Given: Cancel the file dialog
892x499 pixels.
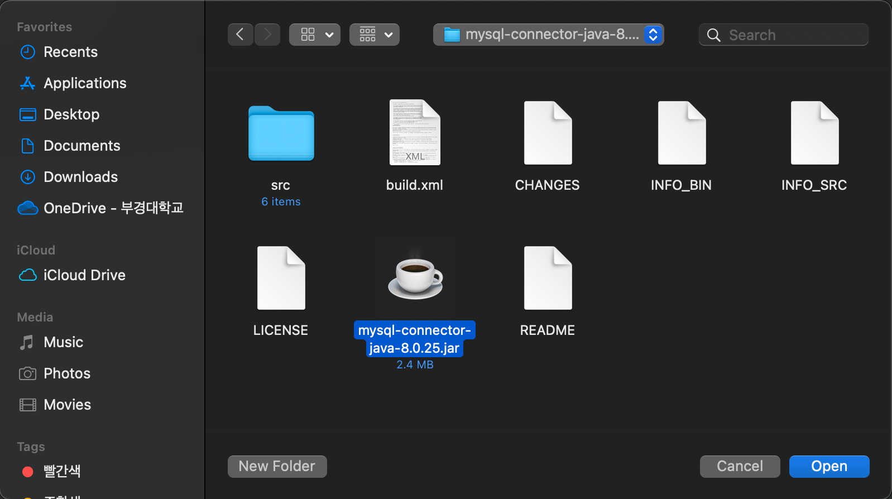Looking at the screenshot, I should tap(740, 467).
